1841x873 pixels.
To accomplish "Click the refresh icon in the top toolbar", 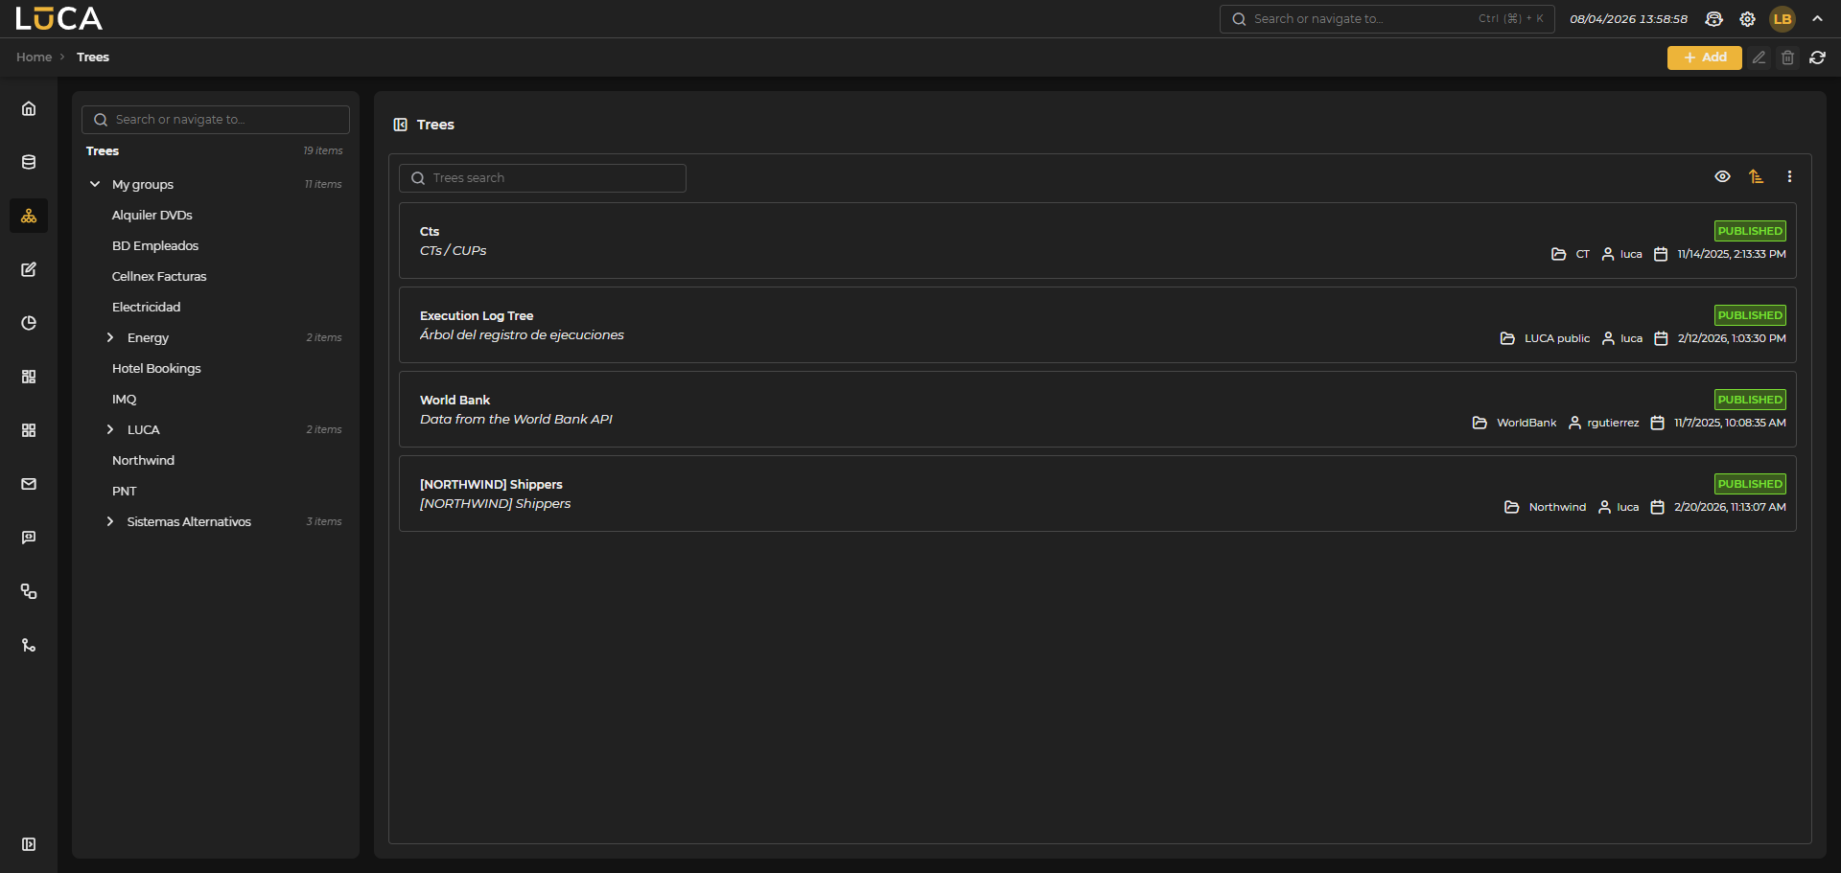I will 1817,57.
